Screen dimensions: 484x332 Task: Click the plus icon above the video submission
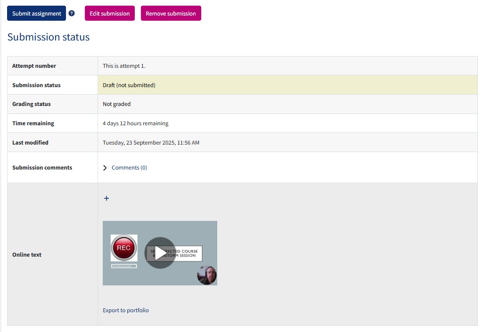106,198
